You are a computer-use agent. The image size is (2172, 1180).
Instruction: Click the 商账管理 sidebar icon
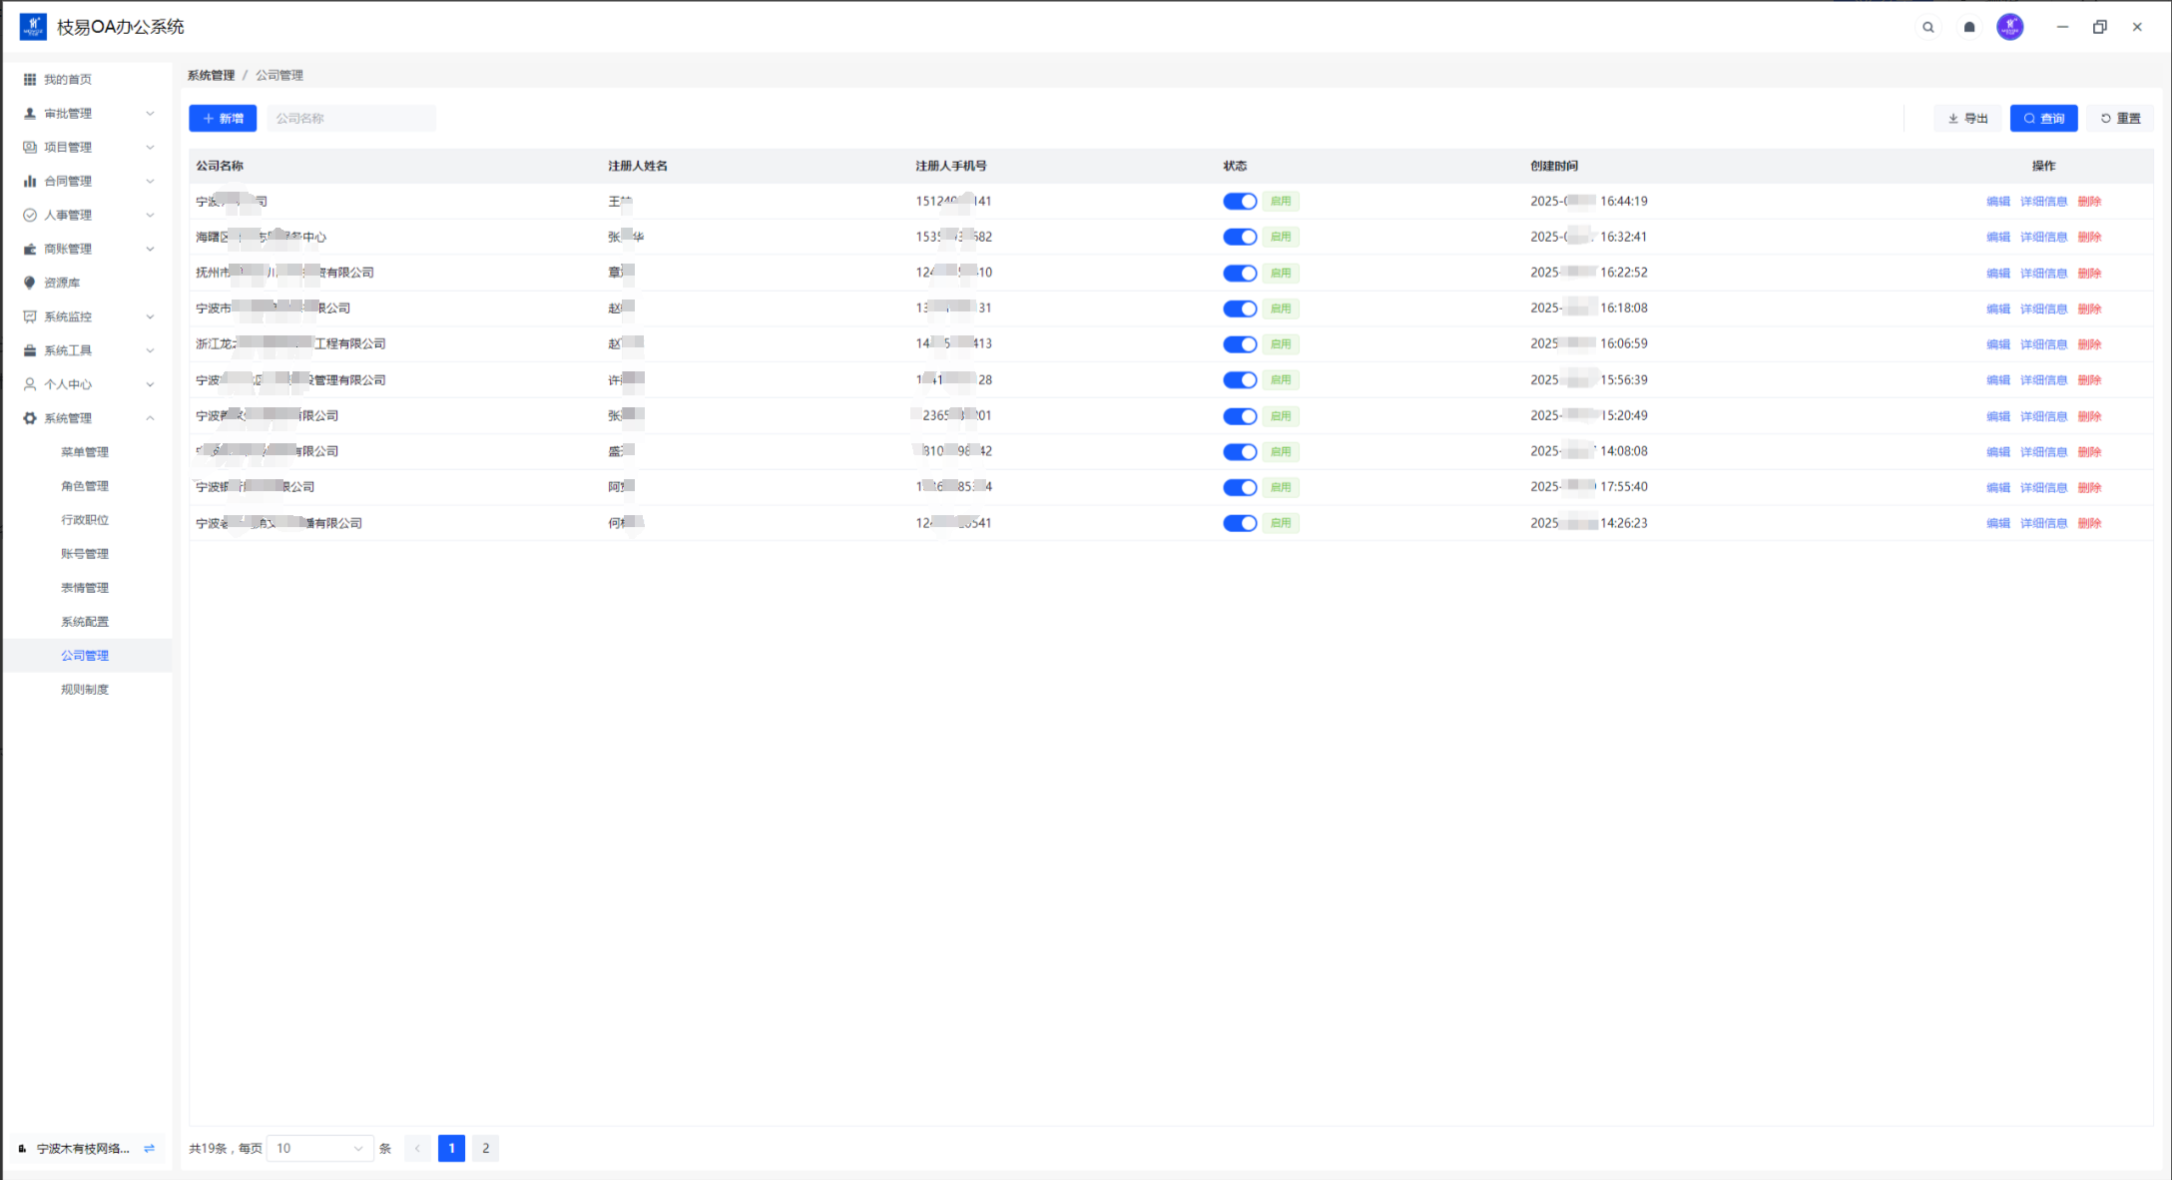click(x=30, y=249)
